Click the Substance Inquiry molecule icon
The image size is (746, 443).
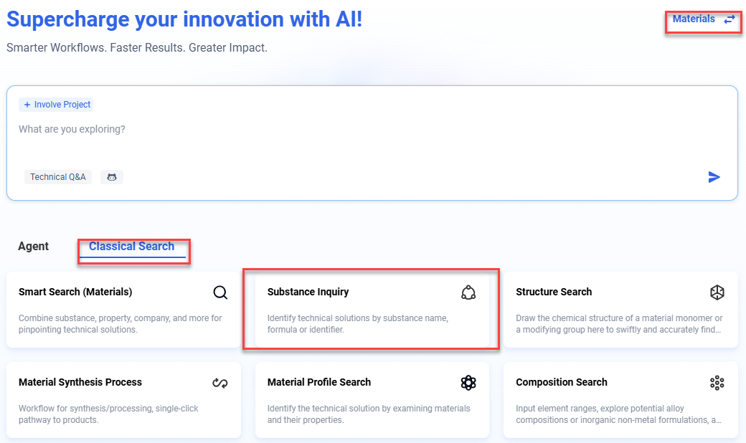(468, 292)
